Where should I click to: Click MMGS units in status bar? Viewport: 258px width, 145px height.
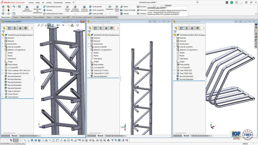click(x=245, y=144)
